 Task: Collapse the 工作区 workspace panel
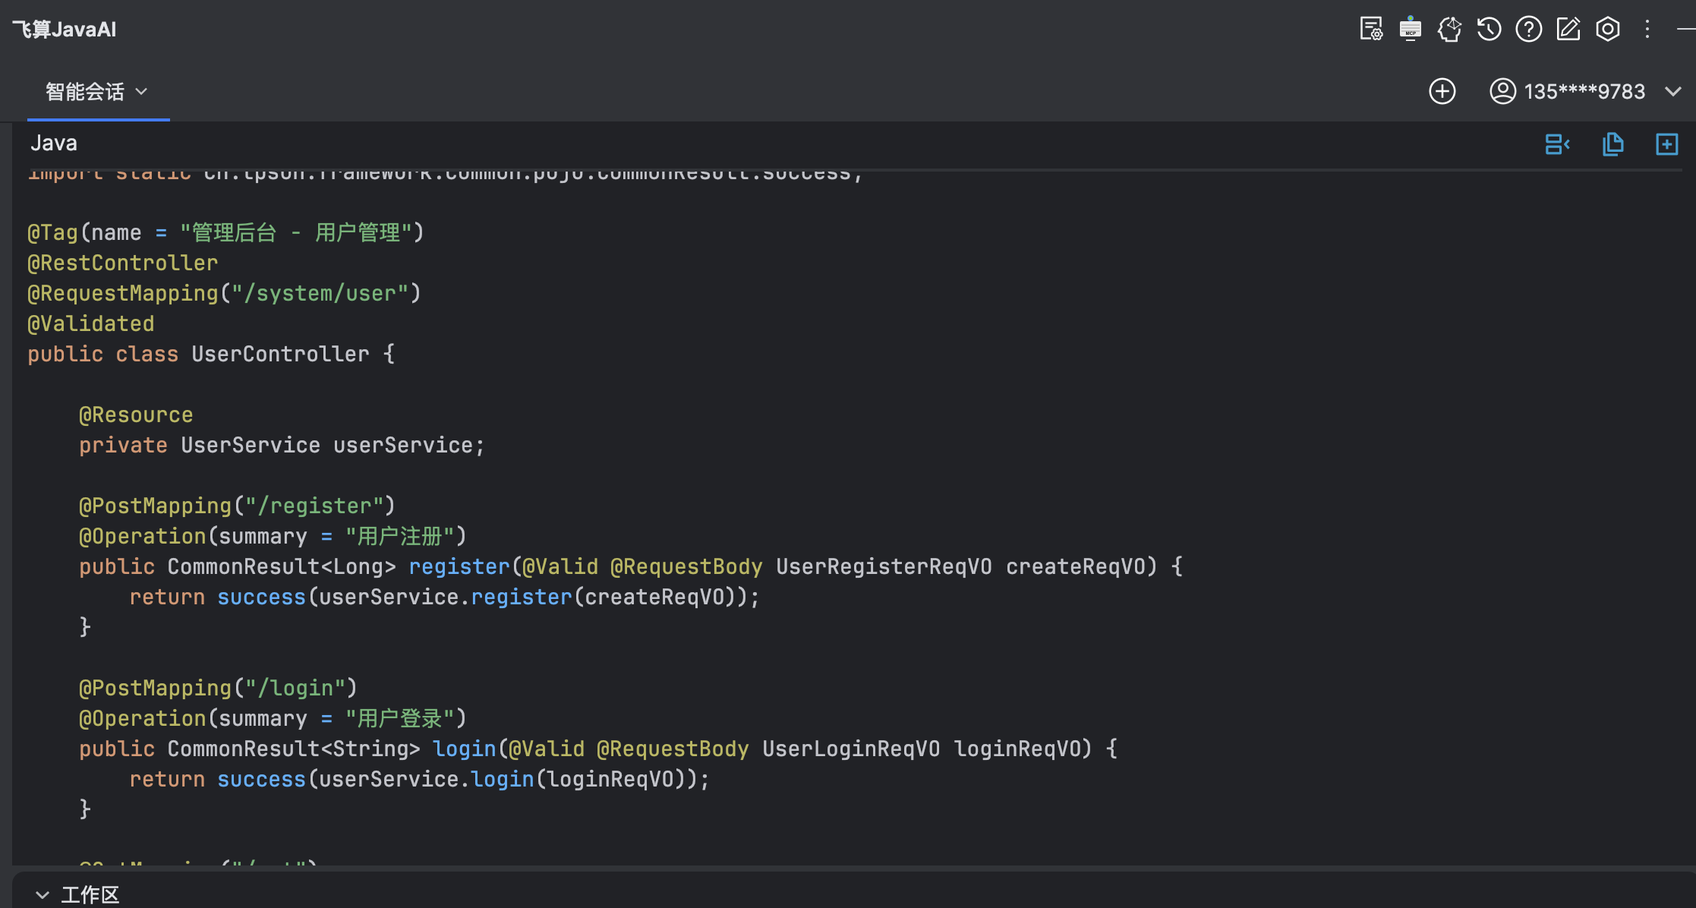point(42,894)
